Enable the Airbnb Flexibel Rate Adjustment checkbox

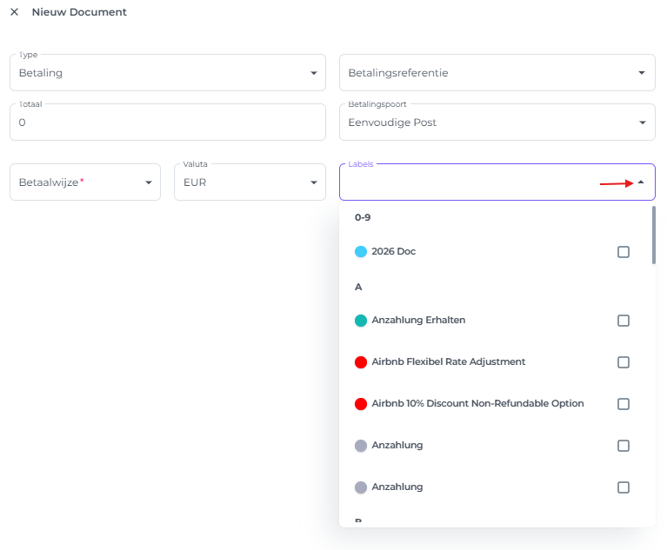click(624, 362)
